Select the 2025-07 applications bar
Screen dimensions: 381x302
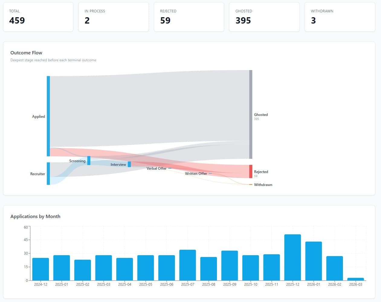pyautogui.click(x=187, y=265)
